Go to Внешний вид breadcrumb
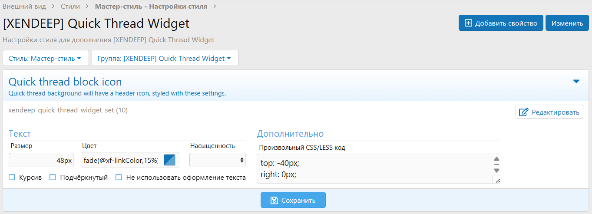This screenshot has height=214, width=592. tap(24, 7)
